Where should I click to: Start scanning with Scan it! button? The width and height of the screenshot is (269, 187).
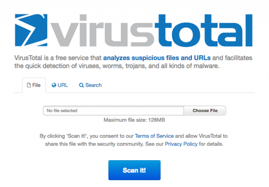134,170
